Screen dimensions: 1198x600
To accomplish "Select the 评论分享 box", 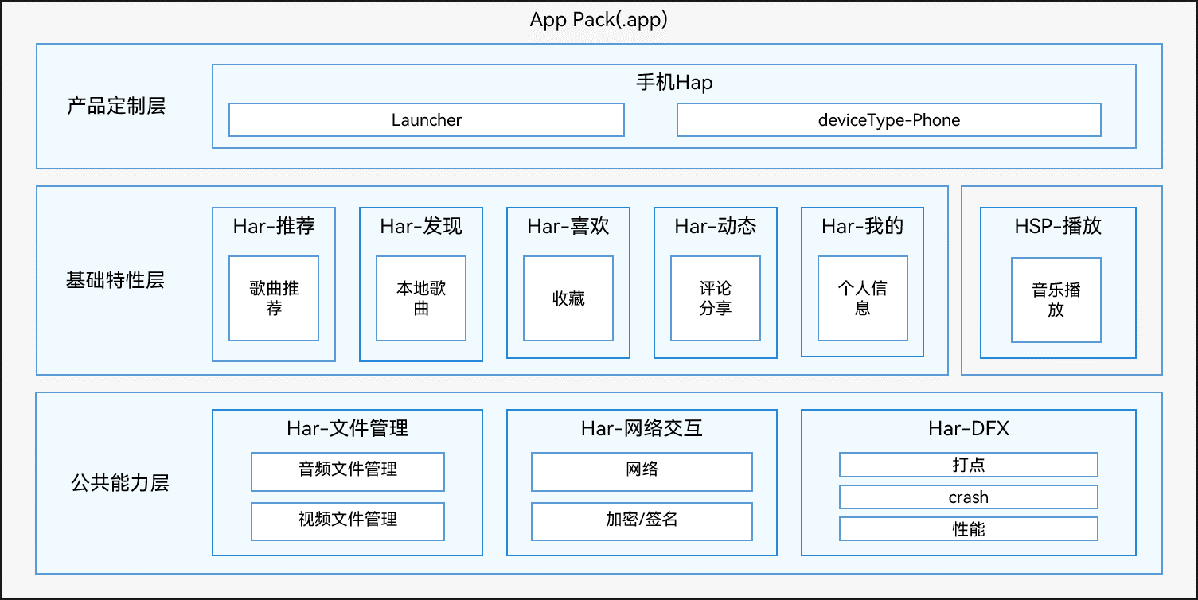I will click(716, 298).
